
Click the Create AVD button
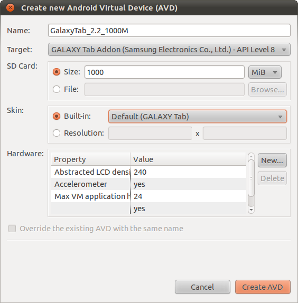point(263,287)
